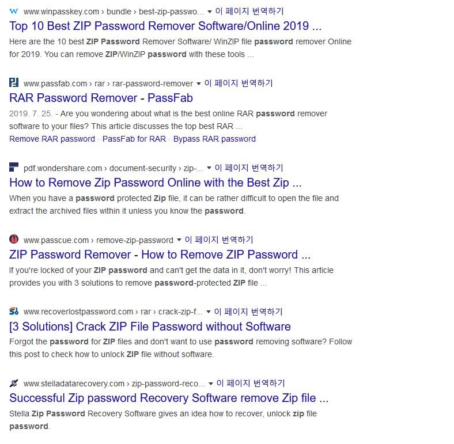This screenshot has width=454, height=444.
Task: Click the Wondershare site favicon
Action: 14,168
